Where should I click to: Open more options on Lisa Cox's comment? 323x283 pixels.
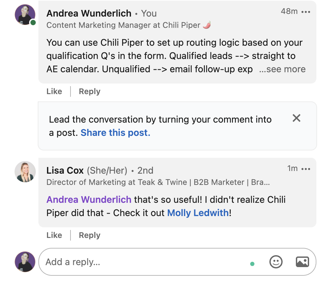click(x=306, y=169)
